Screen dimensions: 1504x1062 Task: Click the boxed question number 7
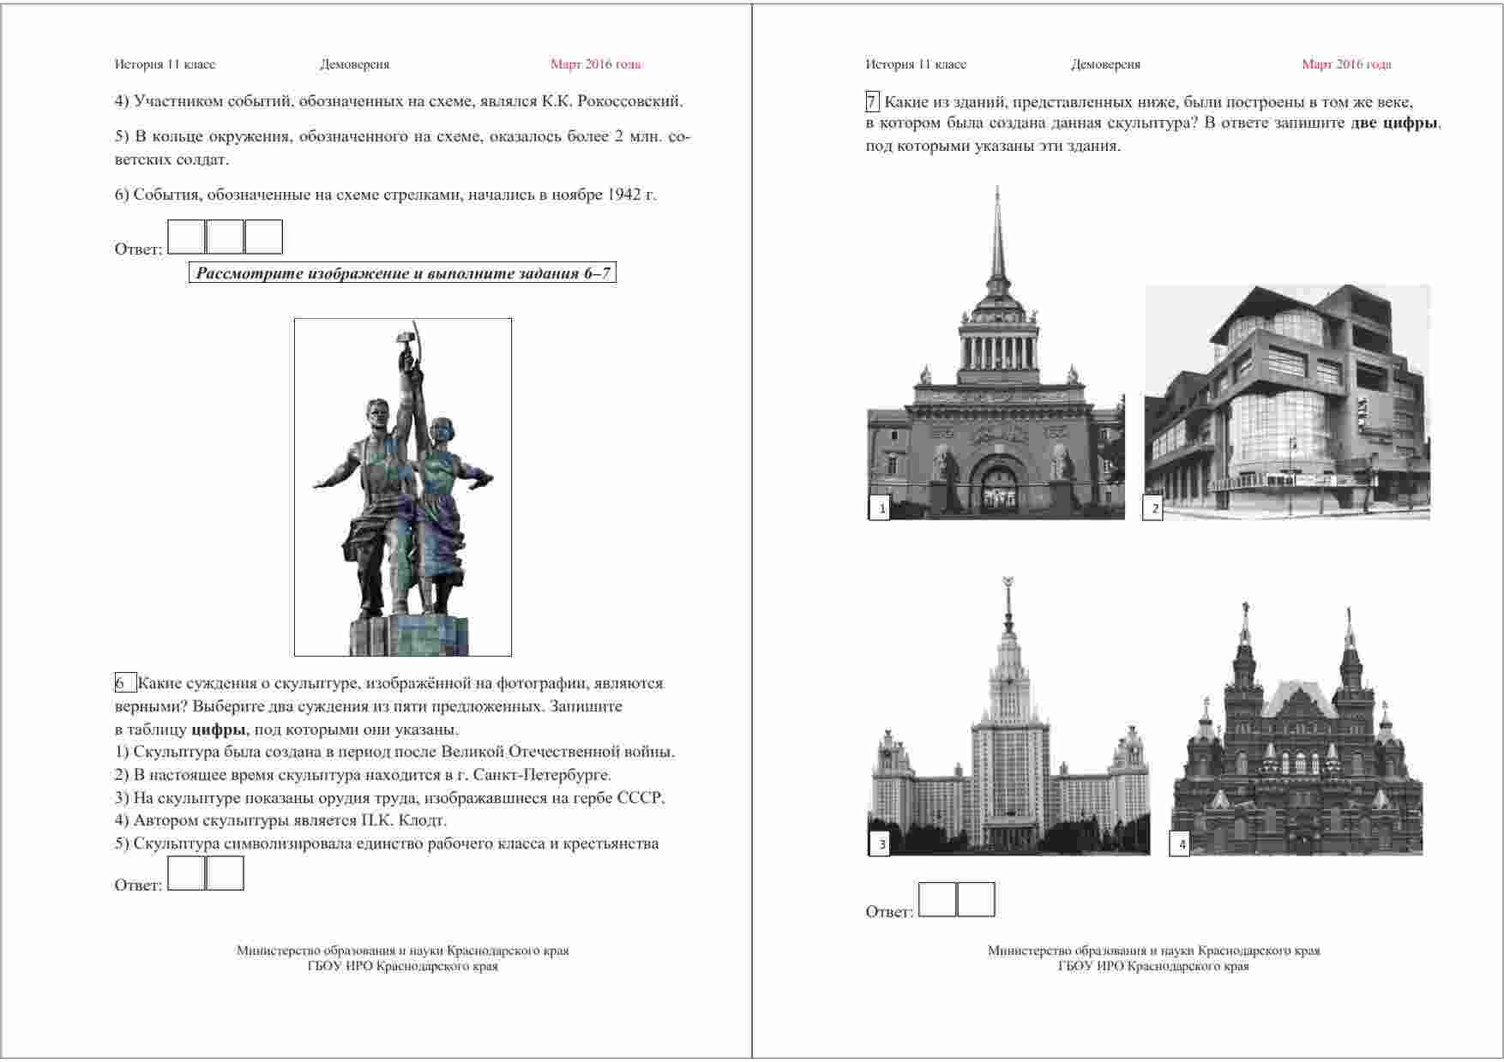click(x=872, y=102)
